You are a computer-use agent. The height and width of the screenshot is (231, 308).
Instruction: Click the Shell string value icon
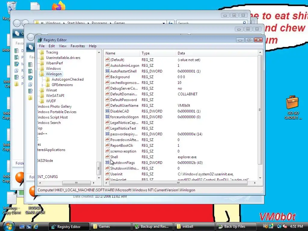click(107, 156)
